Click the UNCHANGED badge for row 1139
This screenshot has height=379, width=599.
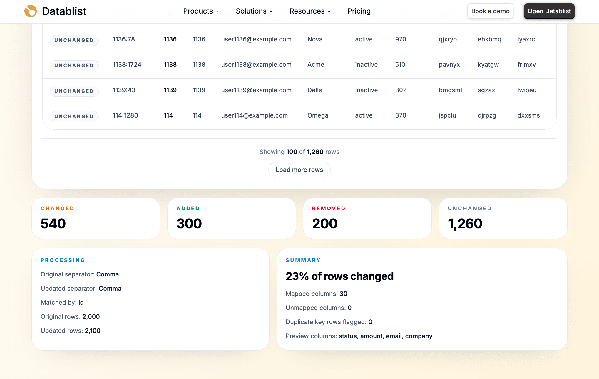point(74,91)
